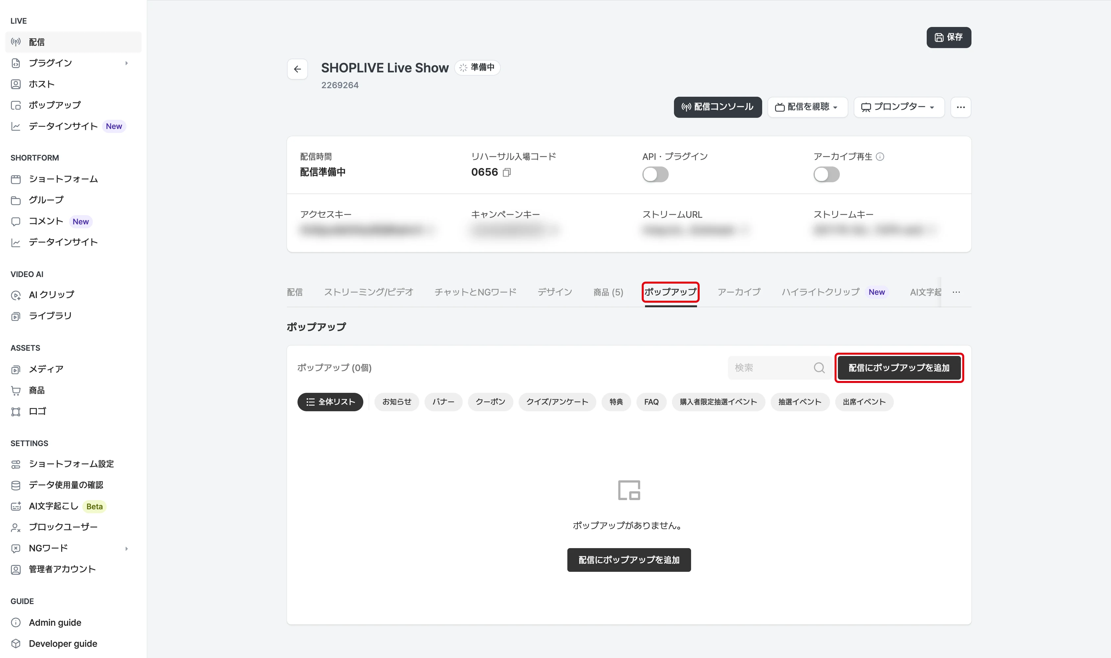The height and width of the screenshot is (658, 1111).
Task: Copy the rehearsal code 0656
Action: (x=506, y=172)
